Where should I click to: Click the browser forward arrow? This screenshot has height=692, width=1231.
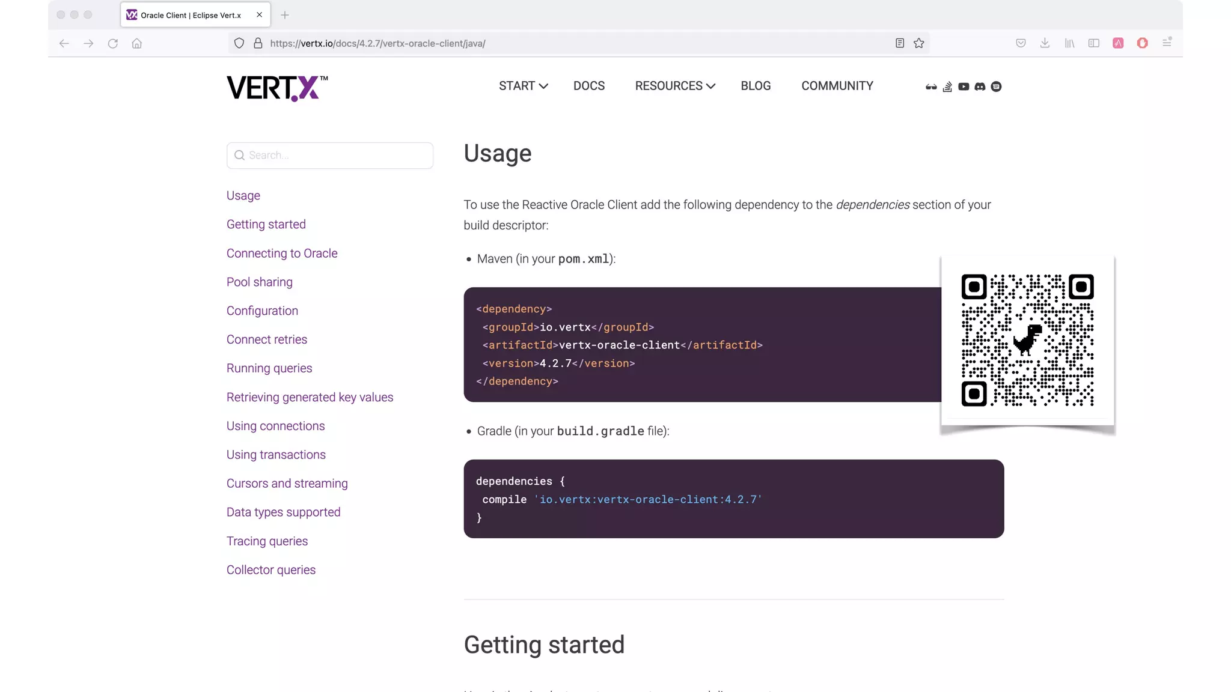88,43
